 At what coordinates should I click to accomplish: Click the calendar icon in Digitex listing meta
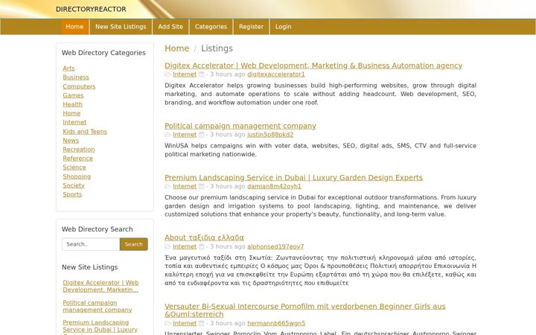click(201, 74)
